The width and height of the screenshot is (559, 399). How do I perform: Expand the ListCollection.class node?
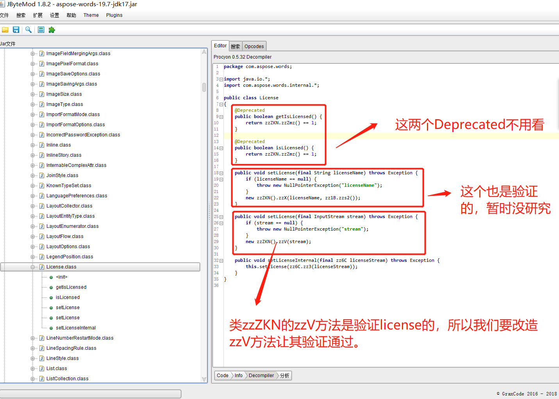coord(33,379)
